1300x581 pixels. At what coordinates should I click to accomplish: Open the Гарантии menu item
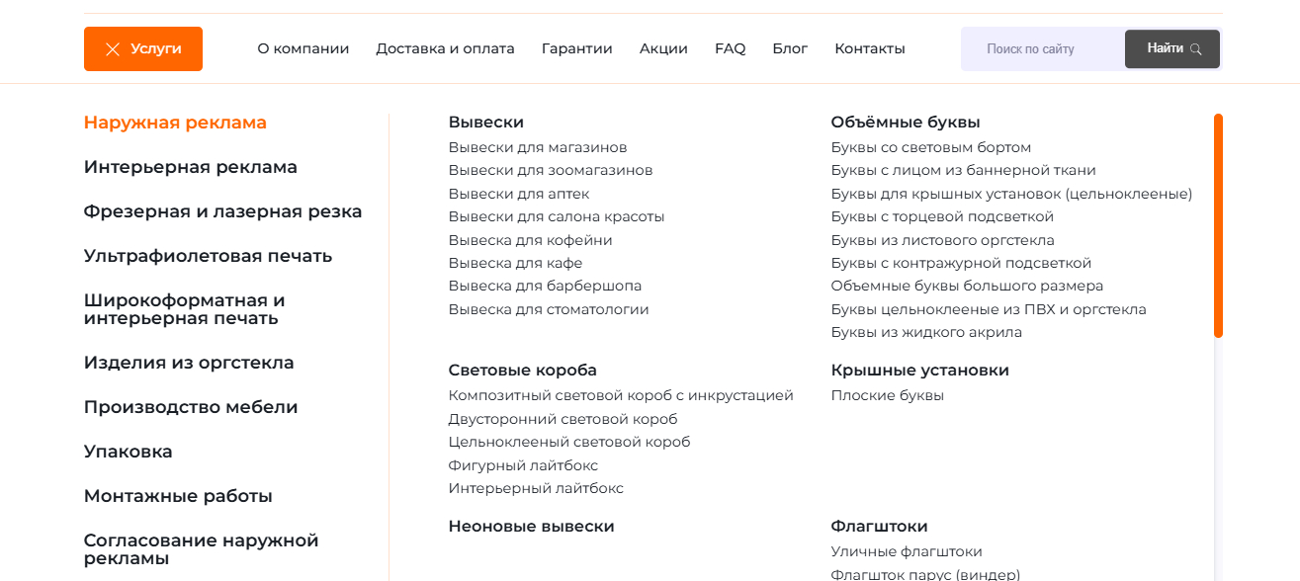click(576, 48)
